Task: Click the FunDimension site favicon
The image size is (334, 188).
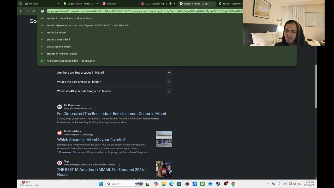Action: point(59,107)
